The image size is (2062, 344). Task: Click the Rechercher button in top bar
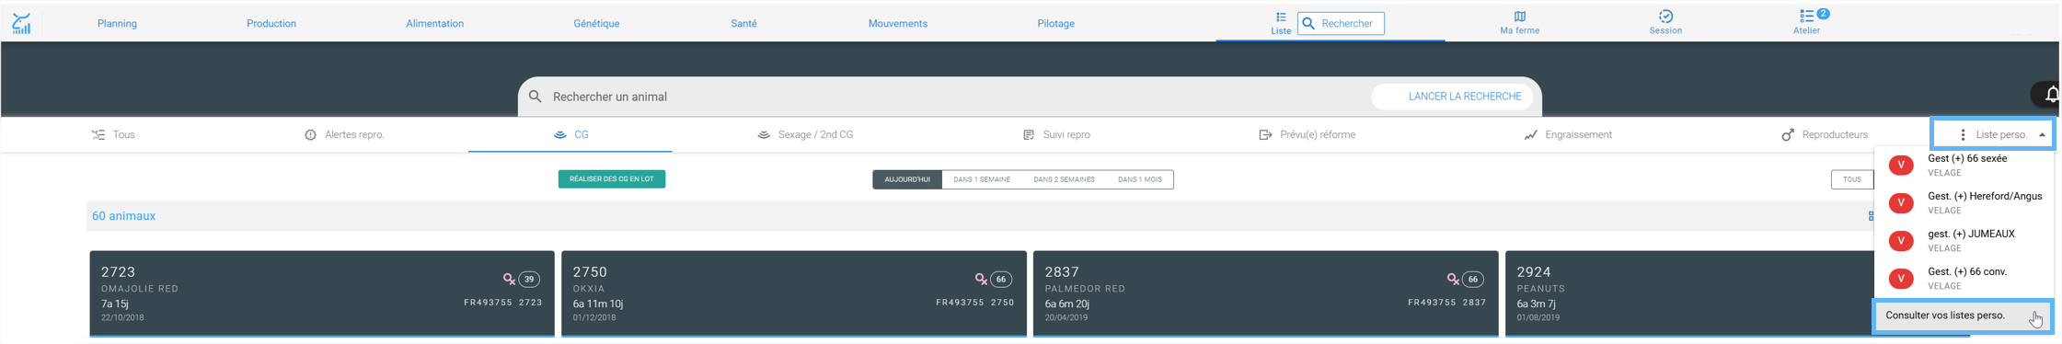tap(1341, 24)
